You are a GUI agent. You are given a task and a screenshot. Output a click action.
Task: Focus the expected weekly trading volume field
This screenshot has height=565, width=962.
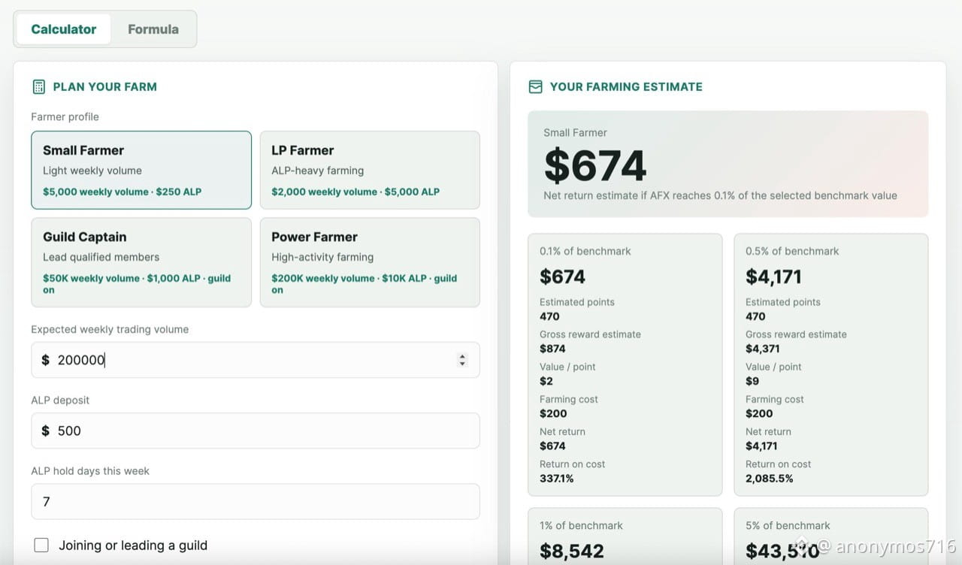click(x=256, y=360)
